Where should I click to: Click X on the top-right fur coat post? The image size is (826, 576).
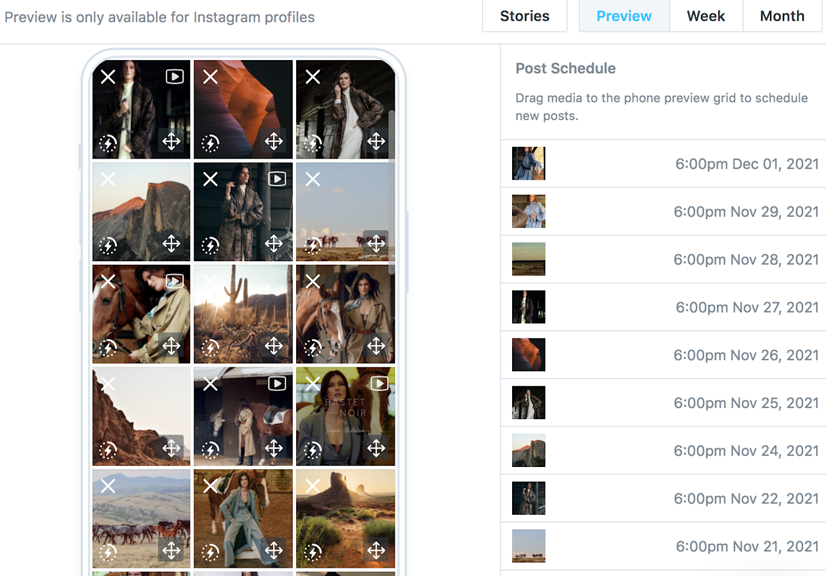(313, 77)
